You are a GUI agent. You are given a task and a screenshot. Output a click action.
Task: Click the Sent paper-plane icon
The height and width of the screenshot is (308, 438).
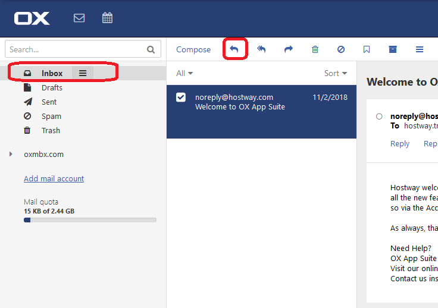tap(28, 102)
